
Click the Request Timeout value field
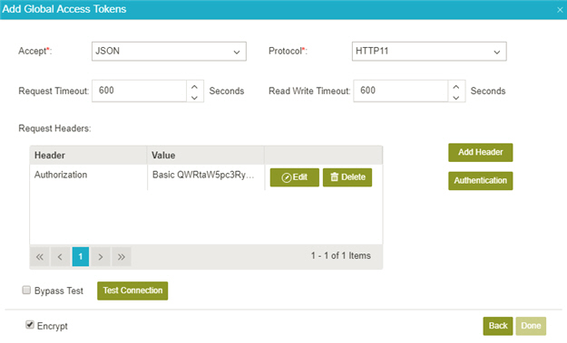click(139, 91)
